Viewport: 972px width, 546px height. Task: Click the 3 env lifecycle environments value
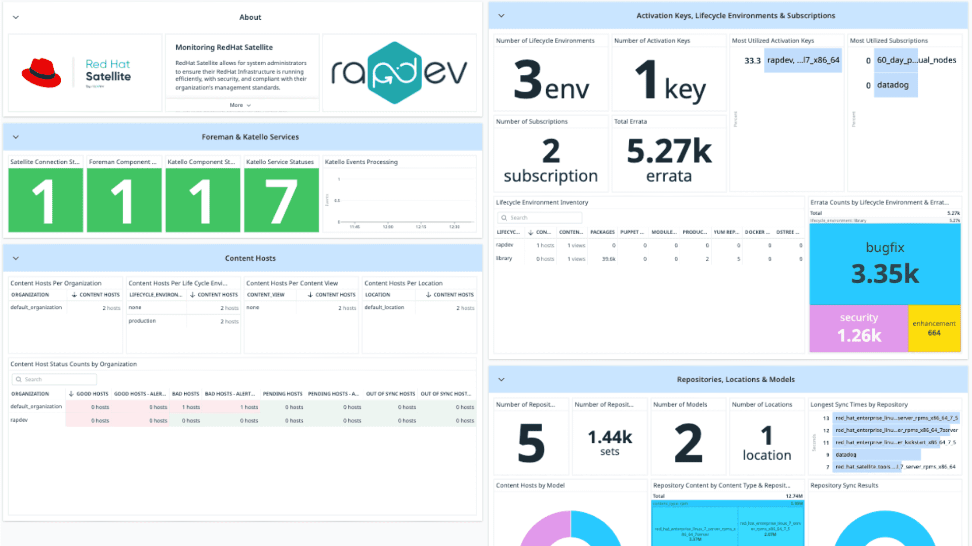click(551, 80)
